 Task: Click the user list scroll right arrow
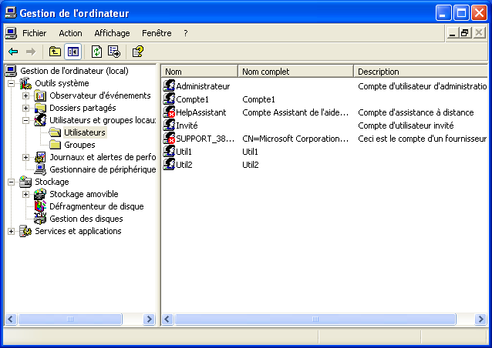point(480,320)
